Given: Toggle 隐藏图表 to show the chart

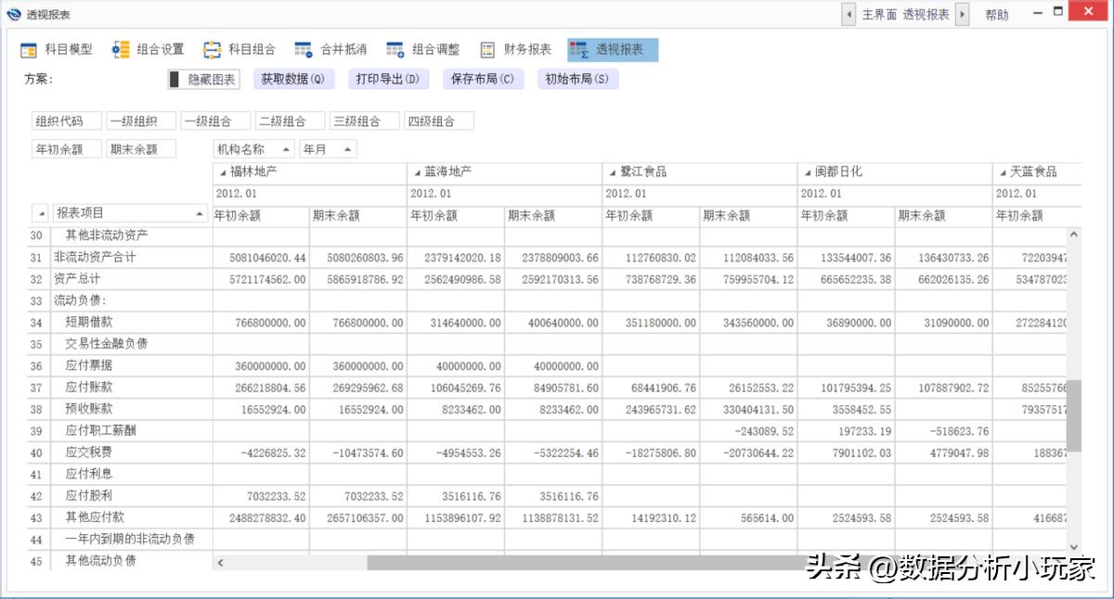Looking at the screenshot, I should [202, 80].
